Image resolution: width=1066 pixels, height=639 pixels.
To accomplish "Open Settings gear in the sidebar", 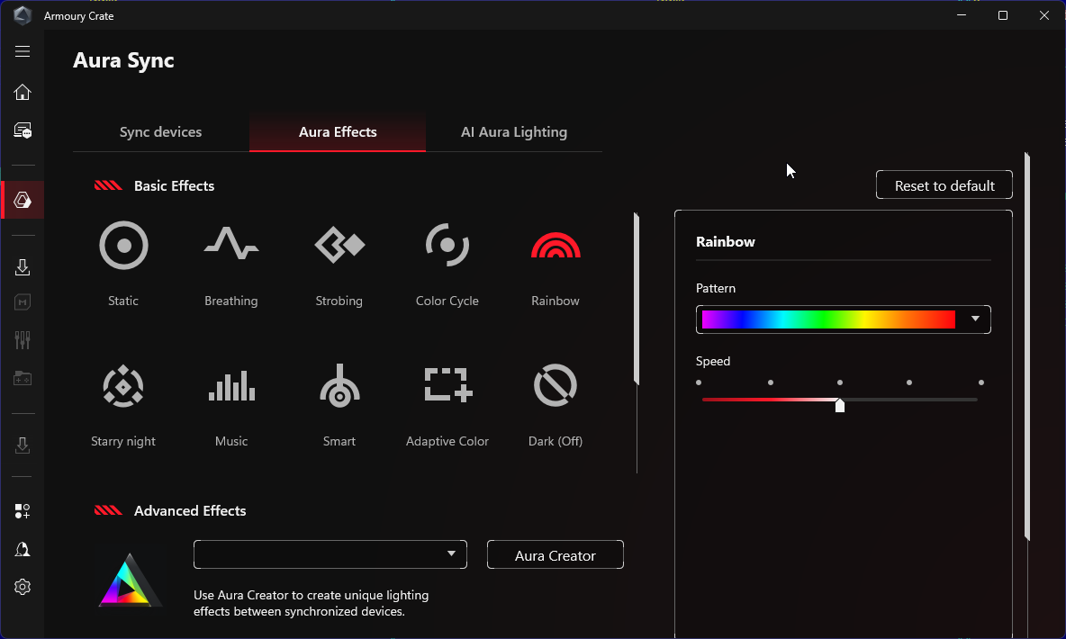I will coord(23,587).
